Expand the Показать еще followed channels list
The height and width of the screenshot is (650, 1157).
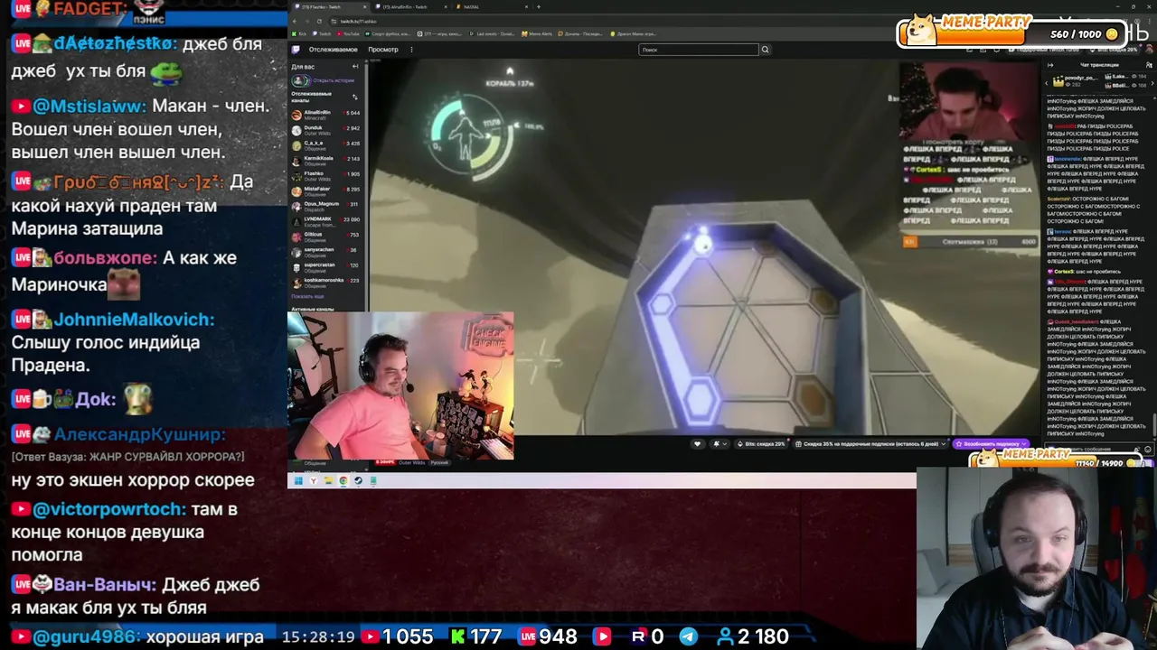[307, 296]
